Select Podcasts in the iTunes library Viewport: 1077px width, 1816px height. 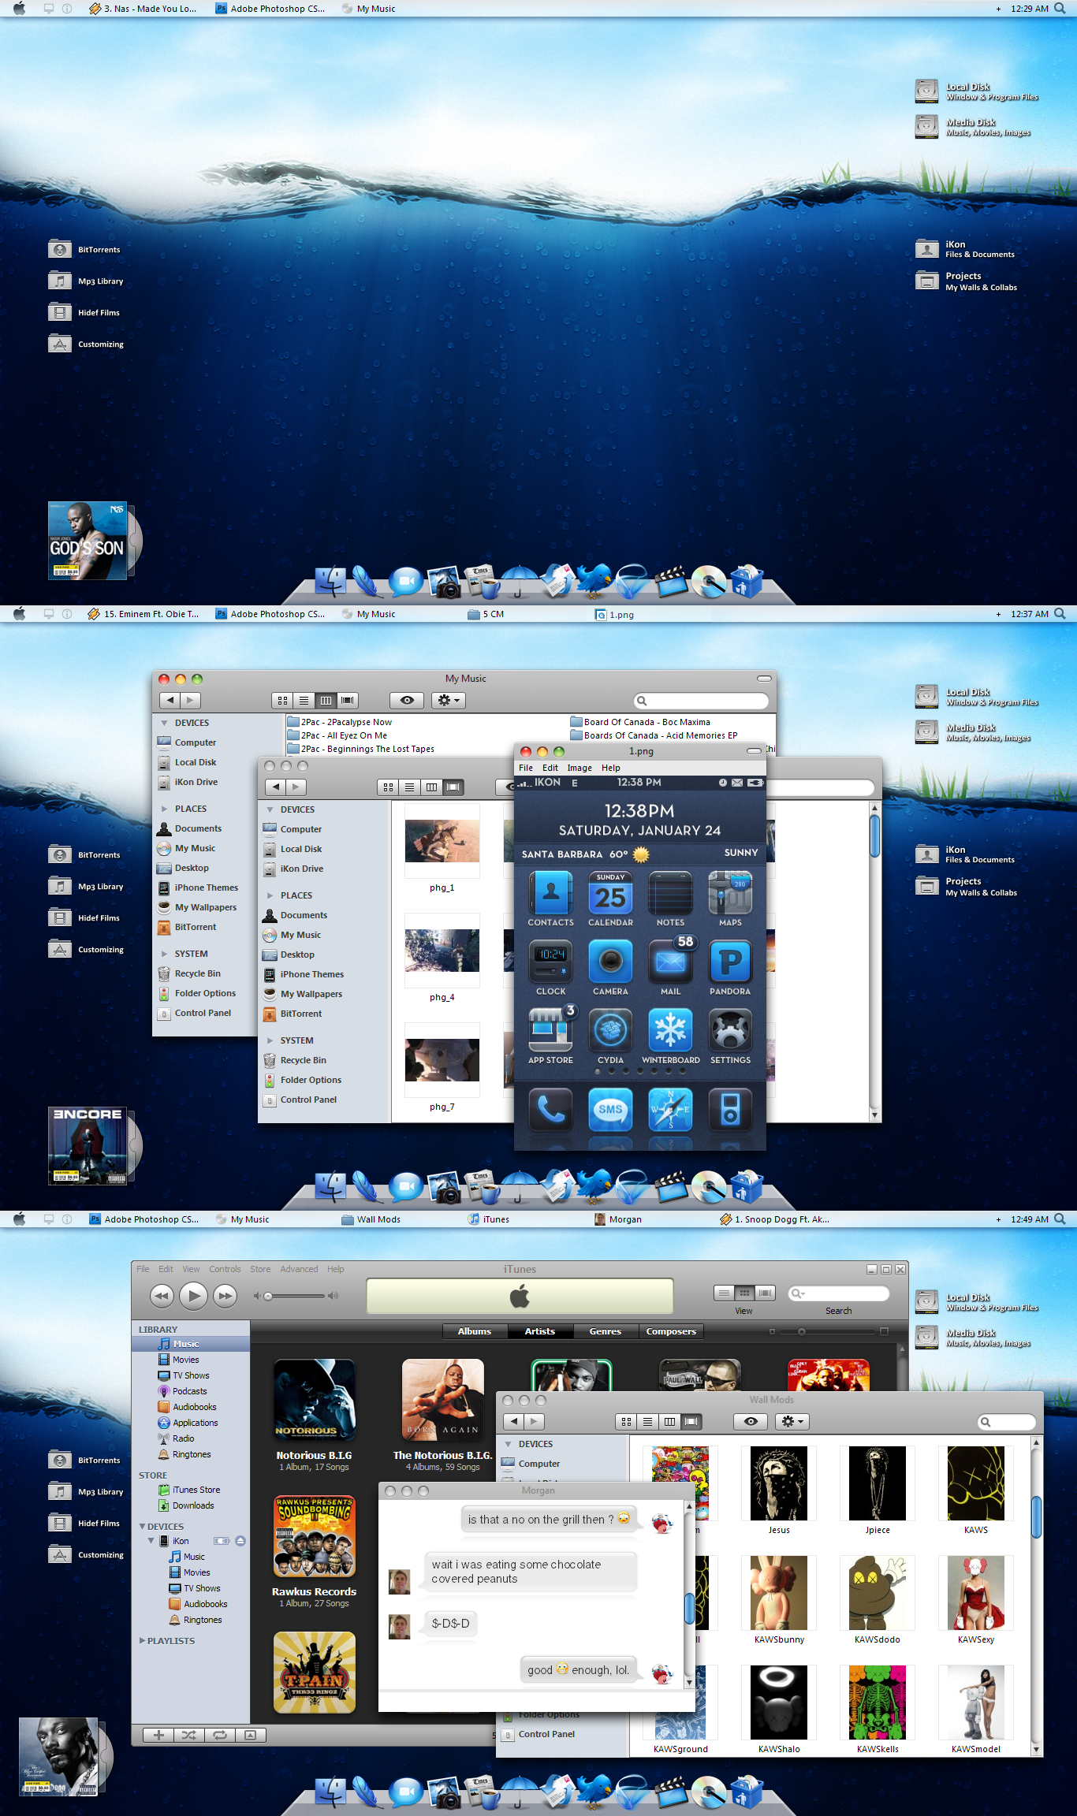point(189,1391)
